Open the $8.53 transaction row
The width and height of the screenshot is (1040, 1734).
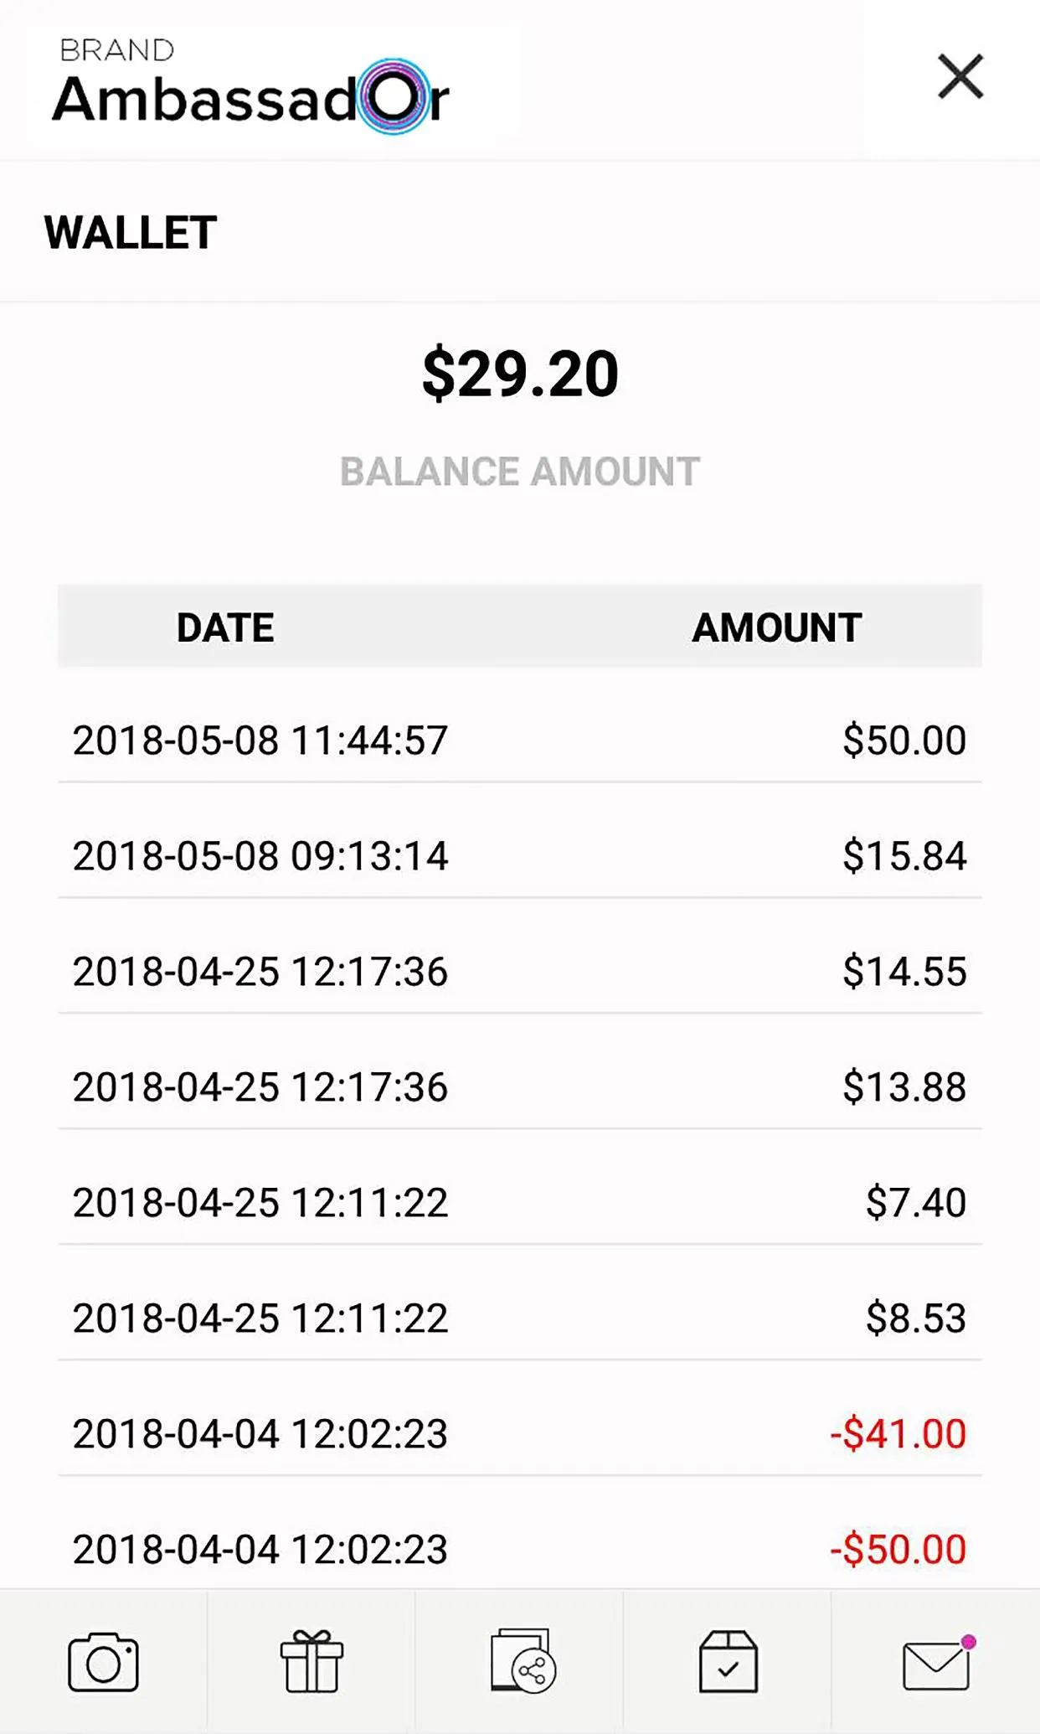520,1319
